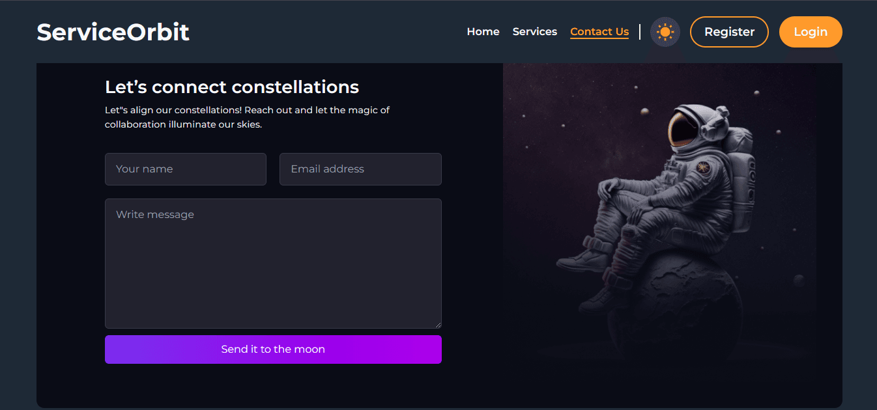877x410 pixels.
Task: Click the textarea resize handle corner
Action: tap(438, 325)
